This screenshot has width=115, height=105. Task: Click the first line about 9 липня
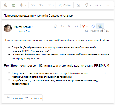point(56,40)
